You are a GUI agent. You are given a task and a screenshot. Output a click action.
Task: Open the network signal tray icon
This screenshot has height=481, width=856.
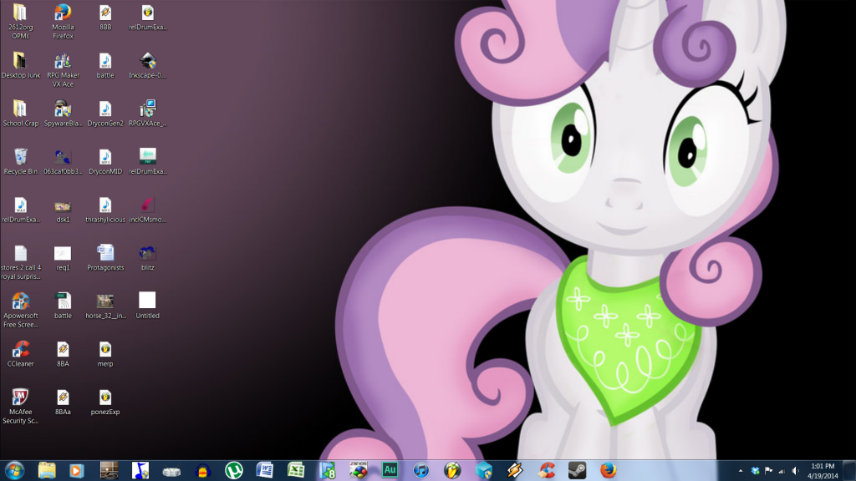point(782,471)
